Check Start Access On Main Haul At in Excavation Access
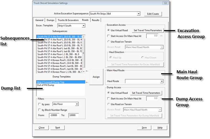210x139 pixels. point(109,36)
